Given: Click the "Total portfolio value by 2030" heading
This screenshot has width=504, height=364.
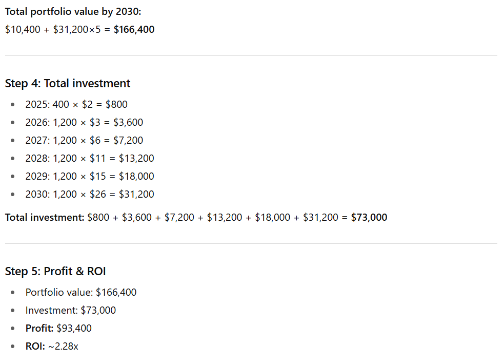Looking at the screenshot, I should 72,11.
